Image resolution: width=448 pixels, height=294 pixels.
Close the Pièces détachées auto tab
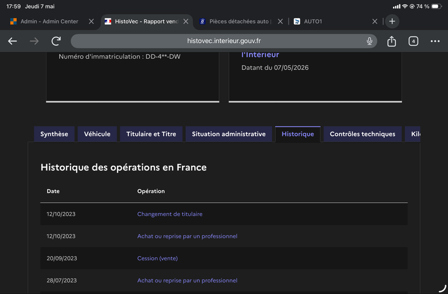[281, 21]
